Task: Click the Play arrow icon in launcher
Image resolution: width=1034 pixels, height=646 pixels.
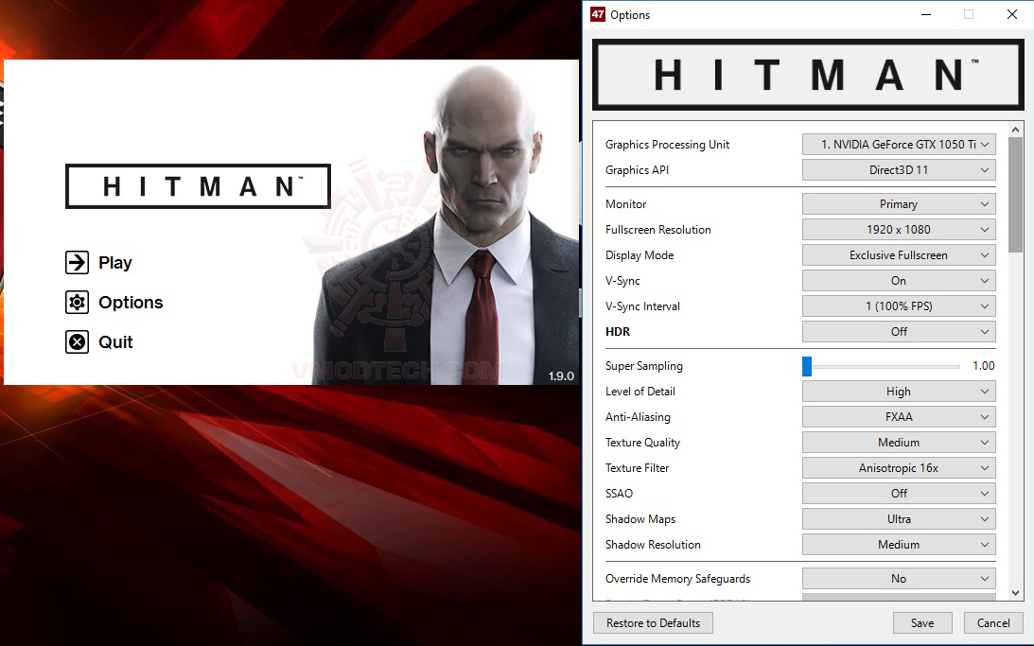Action: (x=78, y=262)
